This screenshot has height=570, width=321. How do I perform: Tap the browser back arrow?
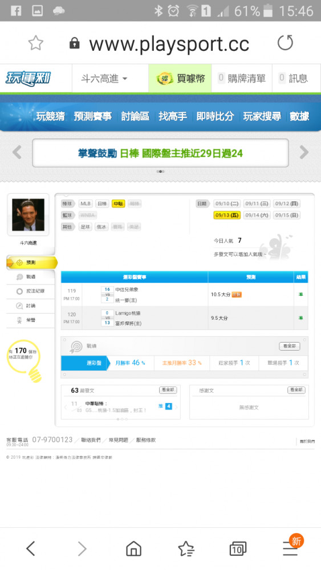[31, 548]
